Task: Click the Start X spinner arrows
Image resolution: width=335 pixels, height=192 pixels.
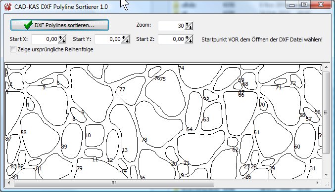Action: coord(62,39)
